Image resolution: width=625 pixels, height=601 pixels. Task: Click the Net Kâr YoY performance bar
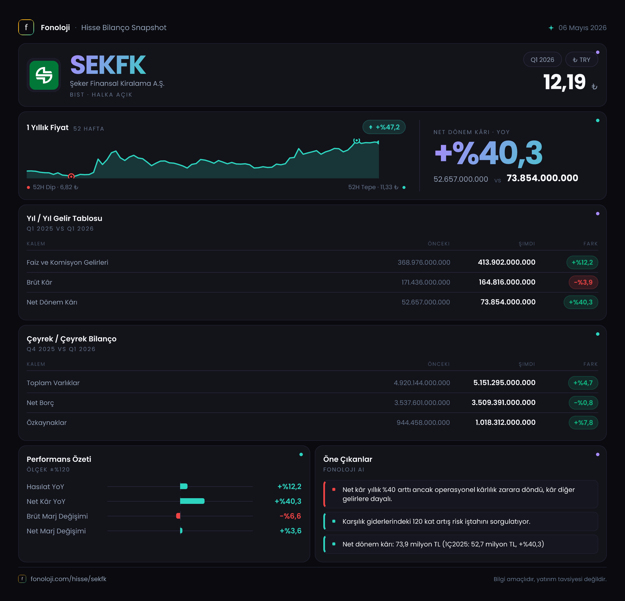coord(192,501)
